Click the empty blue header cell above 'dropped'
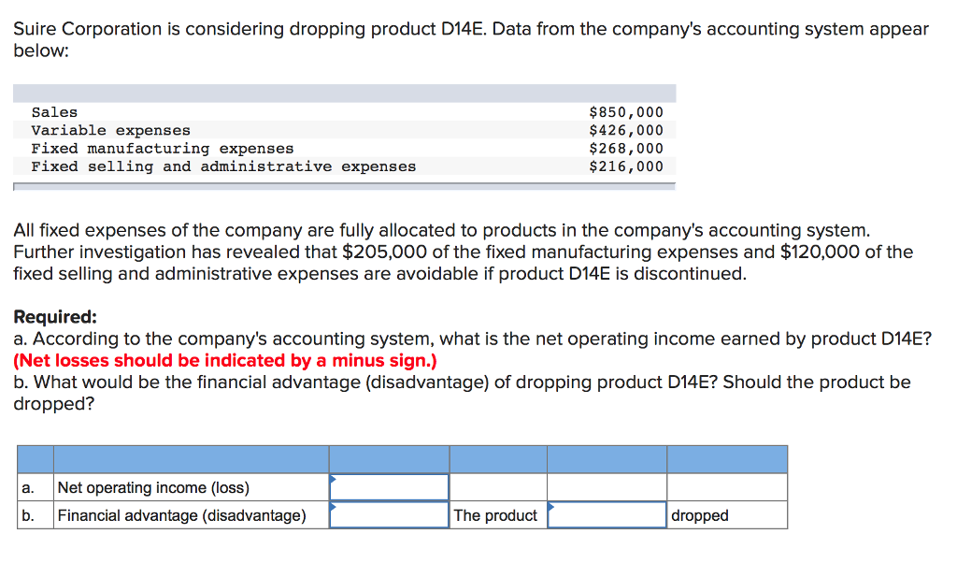957x563 pixels. tap(726, 458)
